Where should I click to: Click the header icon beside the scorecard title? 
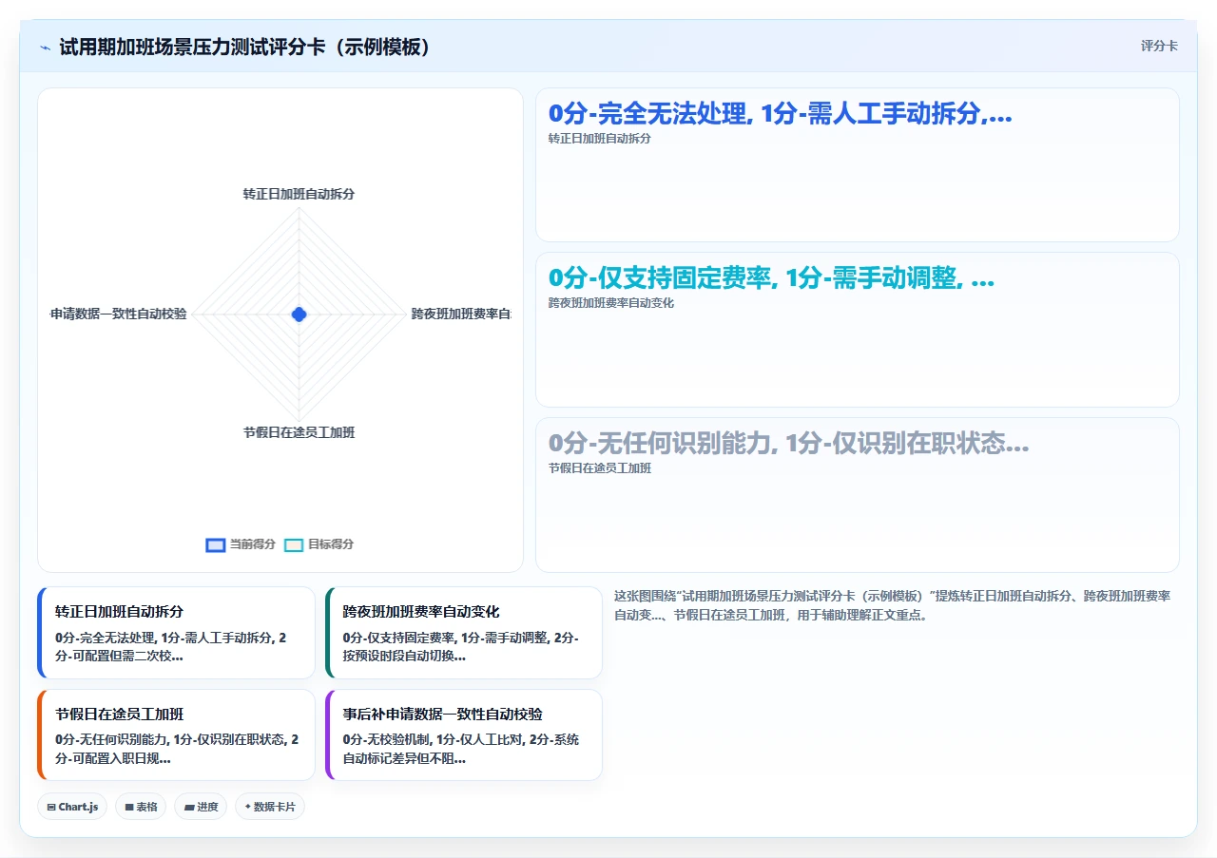[x=46, y=47]
